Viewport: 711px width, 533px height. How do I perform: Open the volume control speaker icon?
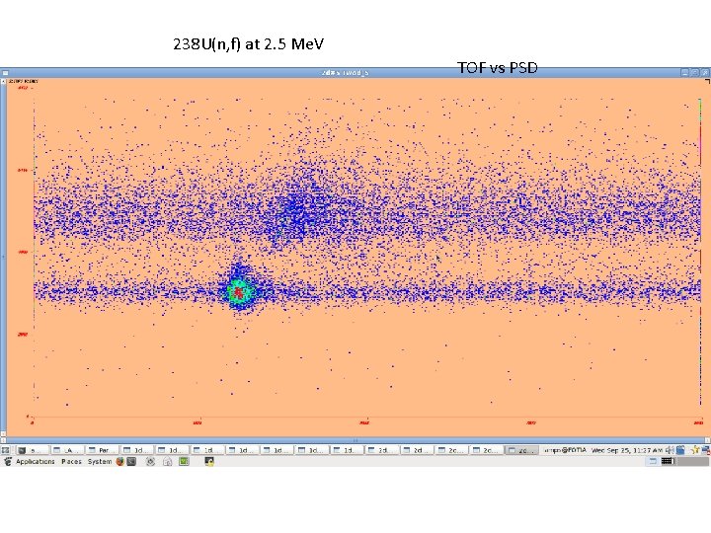click(670, 450)
